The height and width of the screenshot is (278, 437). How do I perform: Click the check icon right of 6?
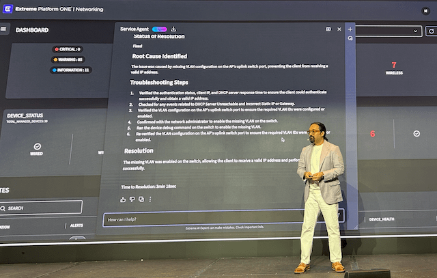tap(417, 134)
